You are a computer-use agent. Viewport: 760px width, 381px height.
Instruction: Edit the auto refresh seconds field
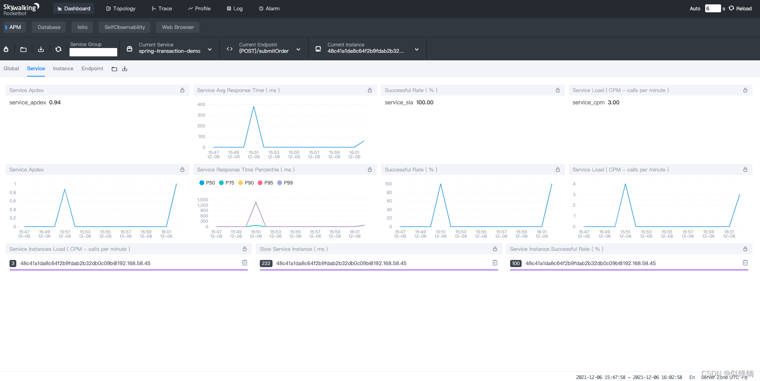click(x=713, y=8)
